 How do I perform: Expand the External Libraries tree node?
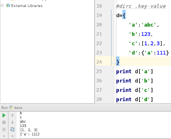pos(2,6)
